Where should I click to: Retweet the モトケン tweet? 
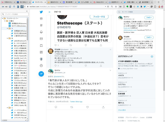click(72, 107)
